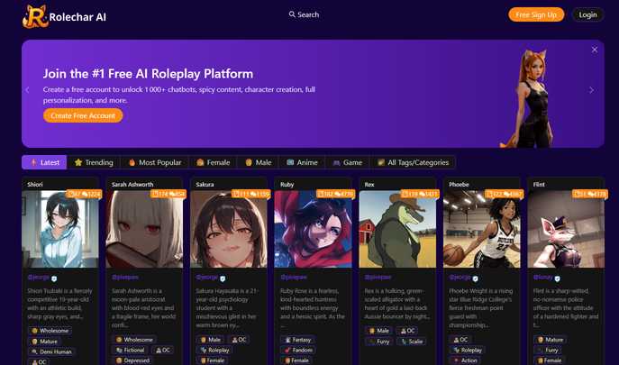619x365 pixels.
Task: Select the Roleplay tag on Sakura card
Action: 214,350
